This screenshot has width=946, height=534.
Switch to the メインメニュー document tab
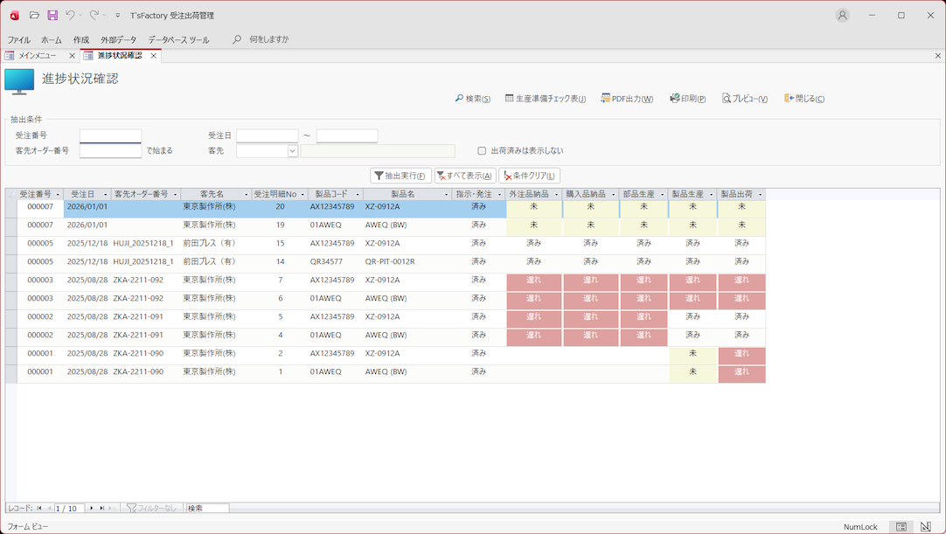pos(37,56)
